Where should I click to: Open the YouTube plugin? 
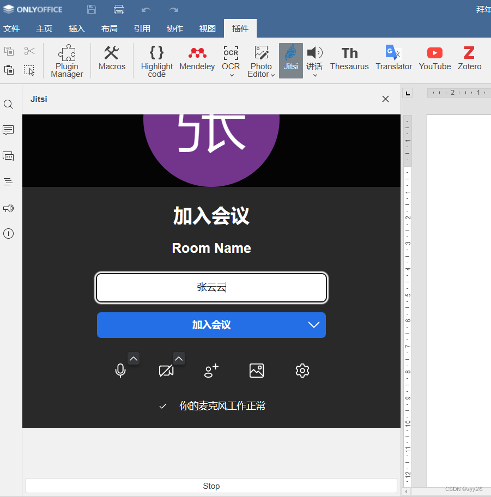(x=434, y=58)
